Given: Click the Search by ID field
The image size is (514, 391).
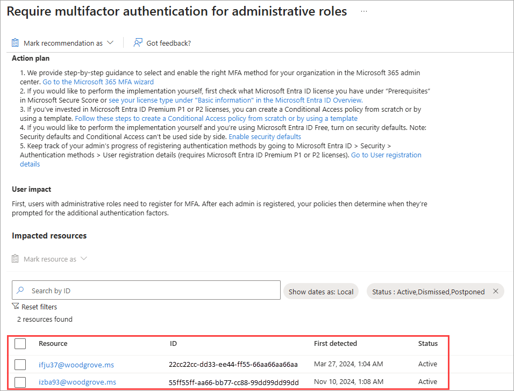Looking at the screenshot, I should tap(146, 290).
